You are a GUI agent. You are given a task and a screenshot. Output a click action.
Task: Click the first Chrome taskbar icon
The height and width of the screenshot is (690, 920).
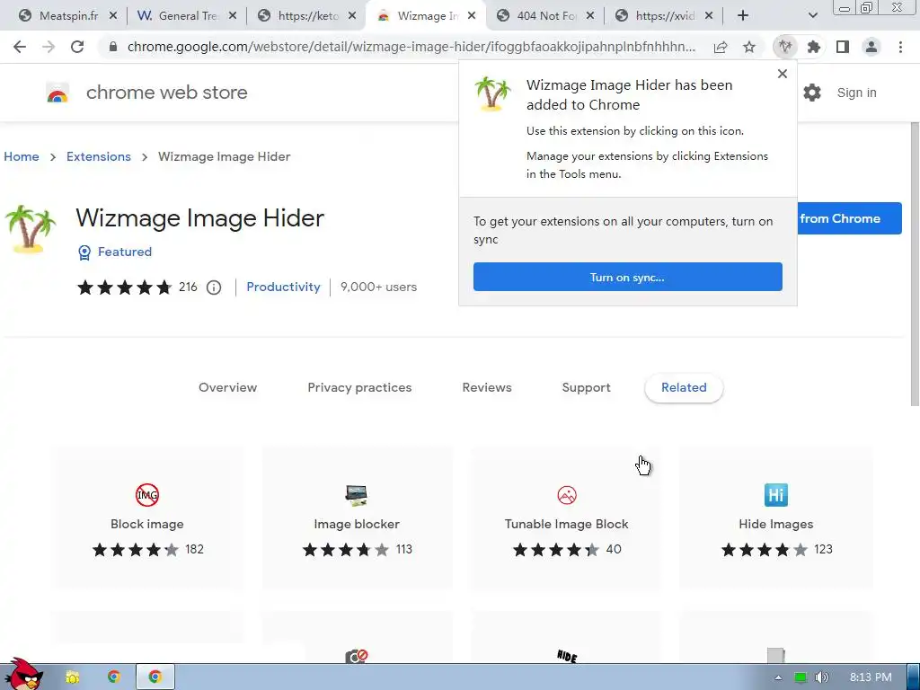pyautogui.click(x=114, y=677)
